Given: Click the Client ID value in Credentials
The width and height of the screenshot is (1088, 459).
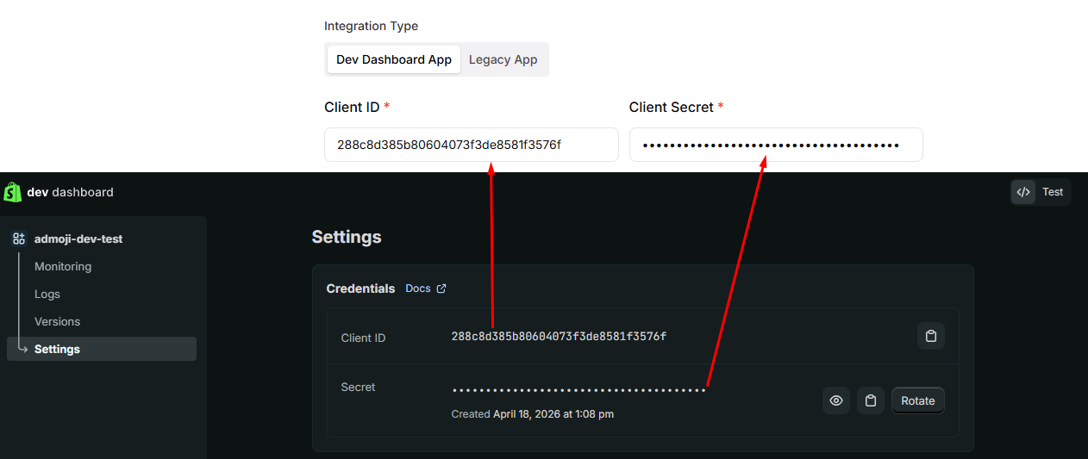Looking at the screenshot, I should pos(559,336).
